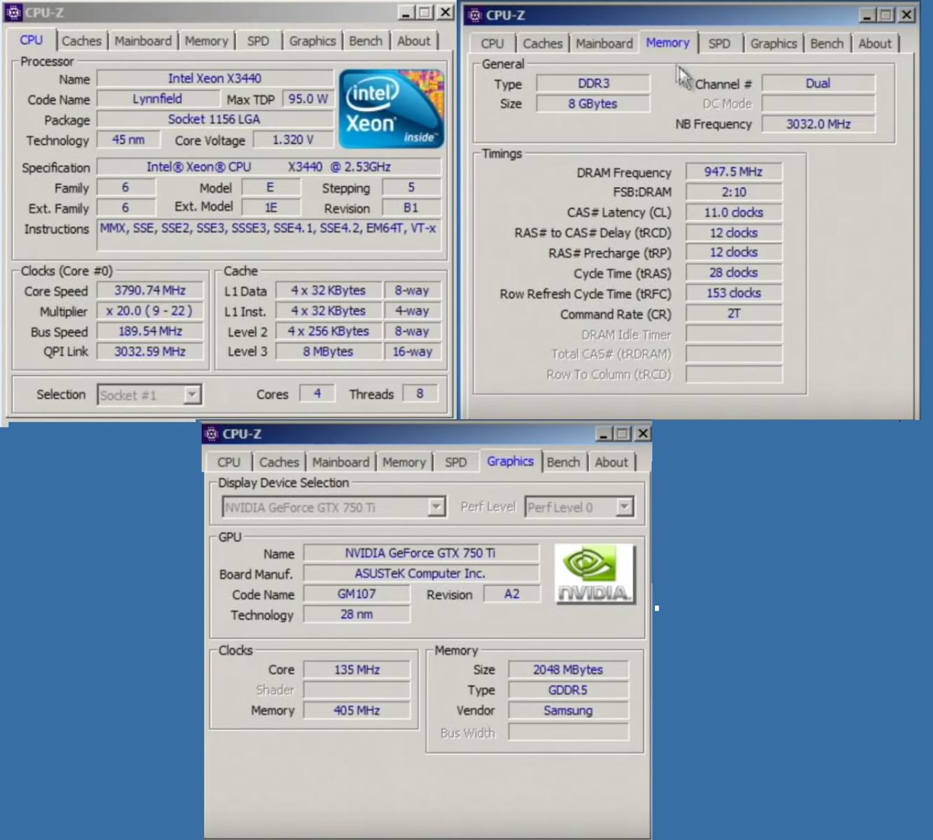Switch to Graphics tab in CPU window

[312, 41]
